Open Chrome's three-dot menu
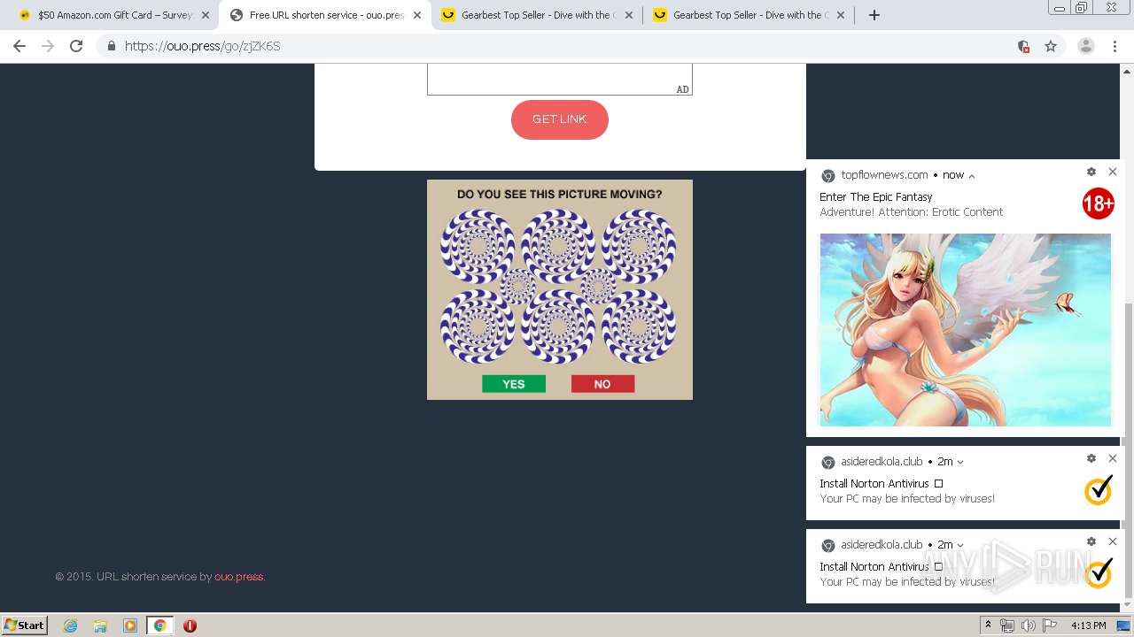The width and height of the screenshot is (1134, 637). tap(1115, 46)
